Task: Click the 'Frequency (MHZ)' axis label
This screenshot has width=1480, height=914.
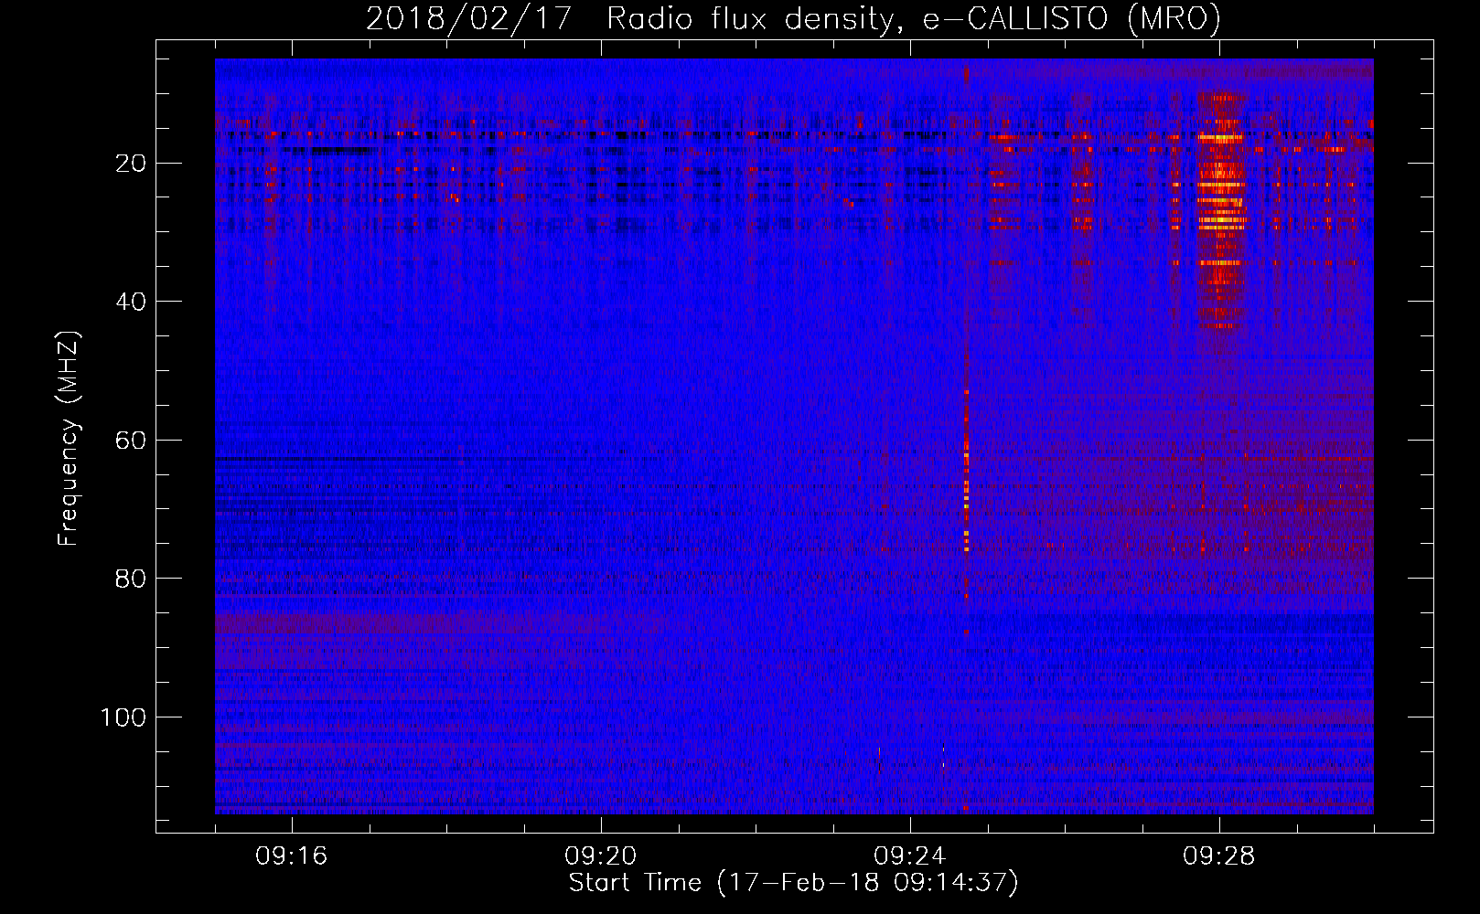Action: tap(69, 439)
